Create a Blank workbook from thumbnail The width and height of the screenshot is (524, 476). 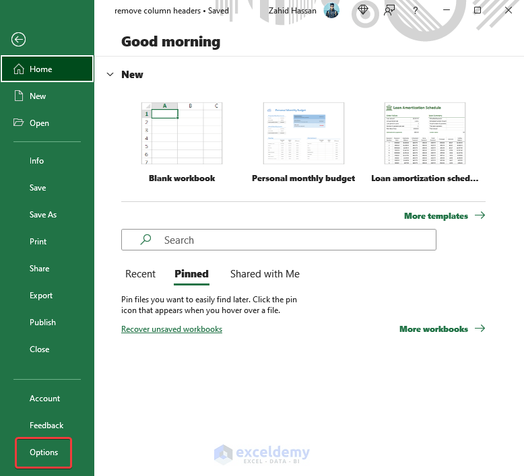coord(182,133)
